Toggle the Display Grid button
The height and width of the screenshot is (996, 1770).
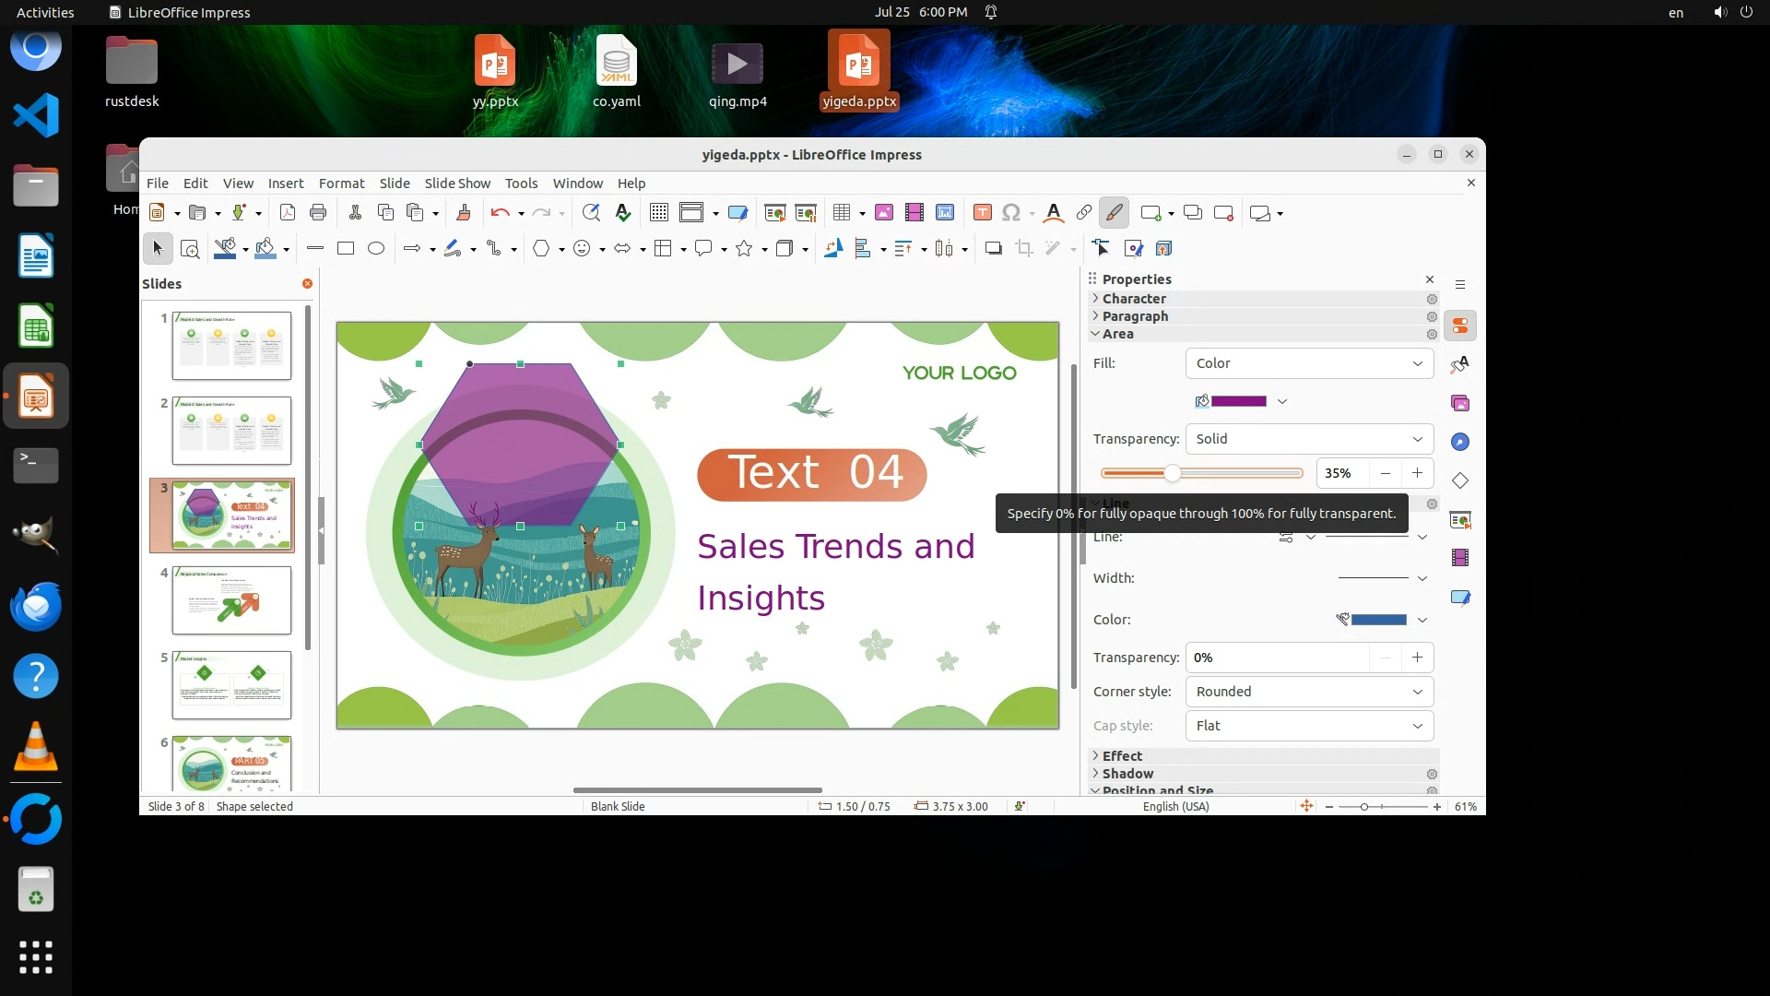658,213
